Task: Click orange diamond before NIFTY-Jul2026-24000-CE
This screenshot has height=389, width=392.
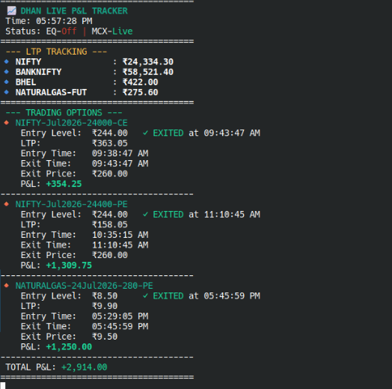Action: tap(7, 123)
